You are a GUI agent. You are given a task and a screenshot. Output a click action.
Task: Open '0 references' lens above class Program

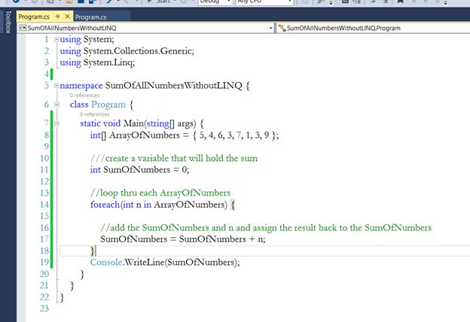click(84, 96)
